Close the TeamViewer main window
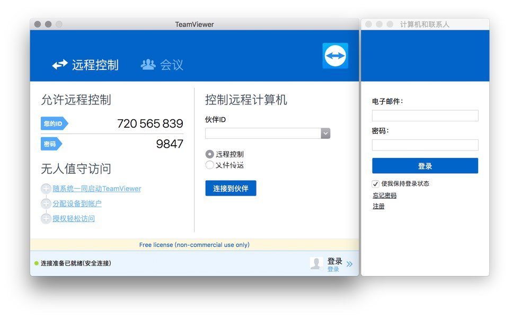This screenshot has width=512, height=319. [38, 24]
